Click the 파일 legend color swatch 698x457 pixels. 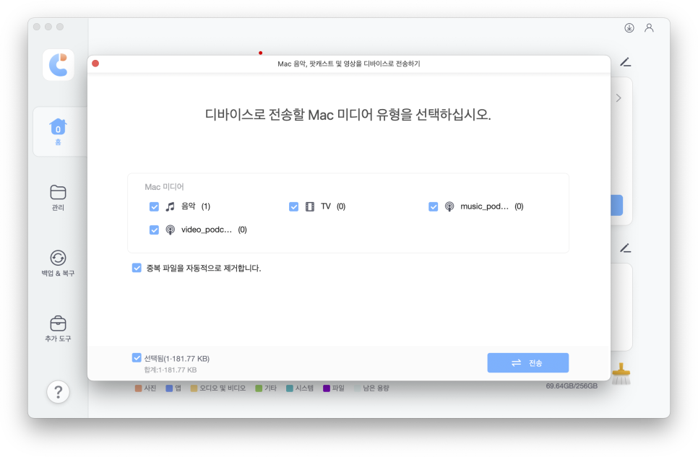(327, 388)
